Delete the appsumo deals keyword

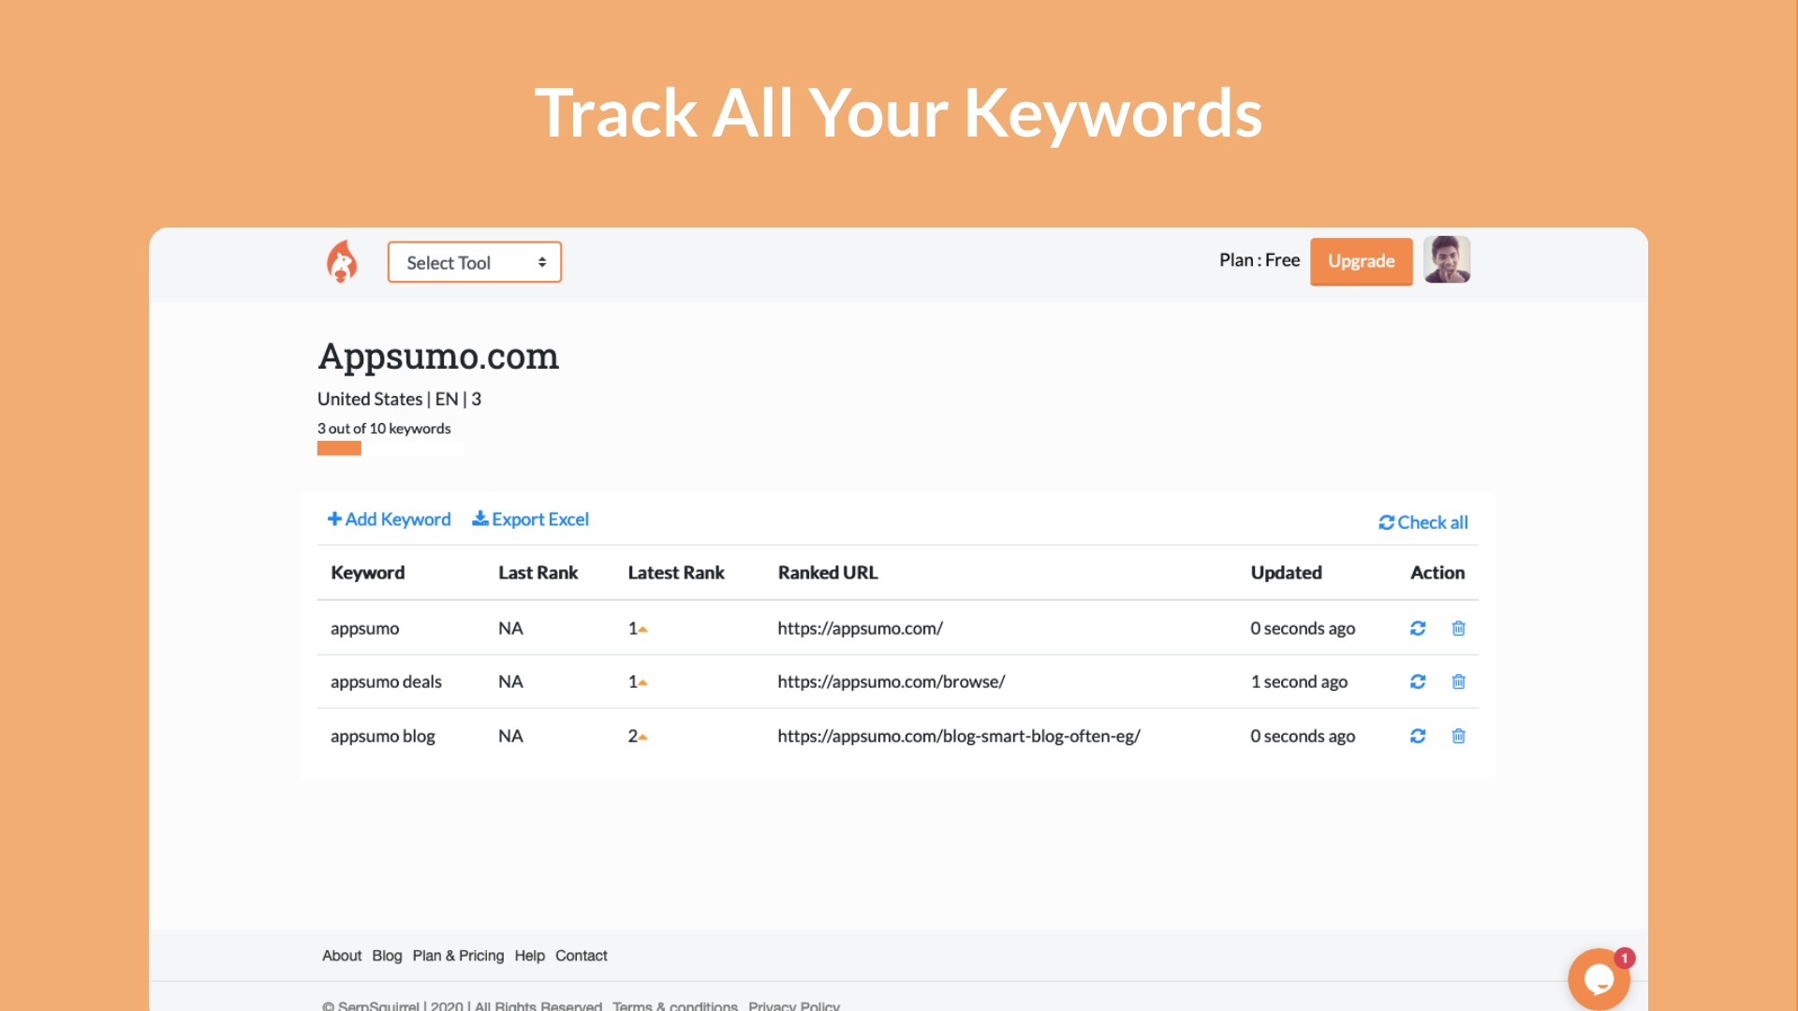1458,681
